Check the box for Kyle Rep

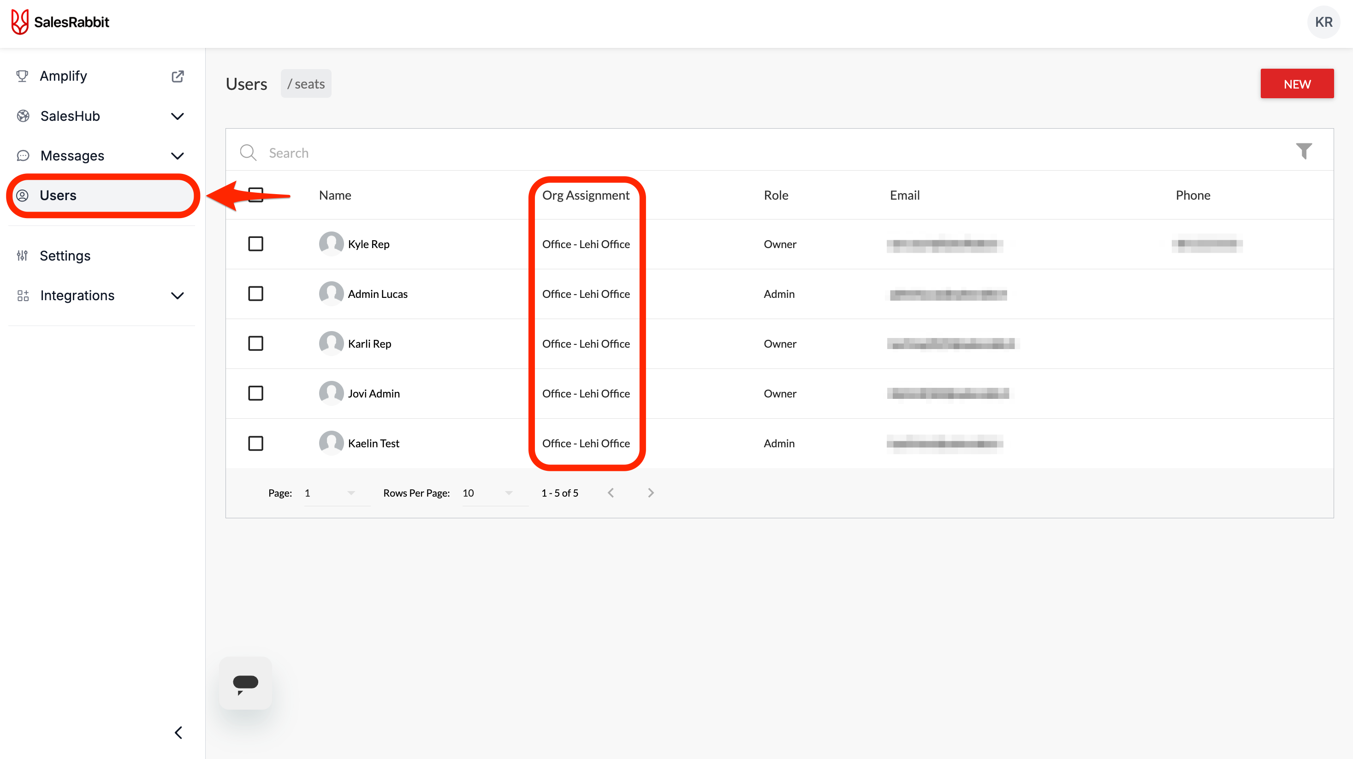pos(256,244)
